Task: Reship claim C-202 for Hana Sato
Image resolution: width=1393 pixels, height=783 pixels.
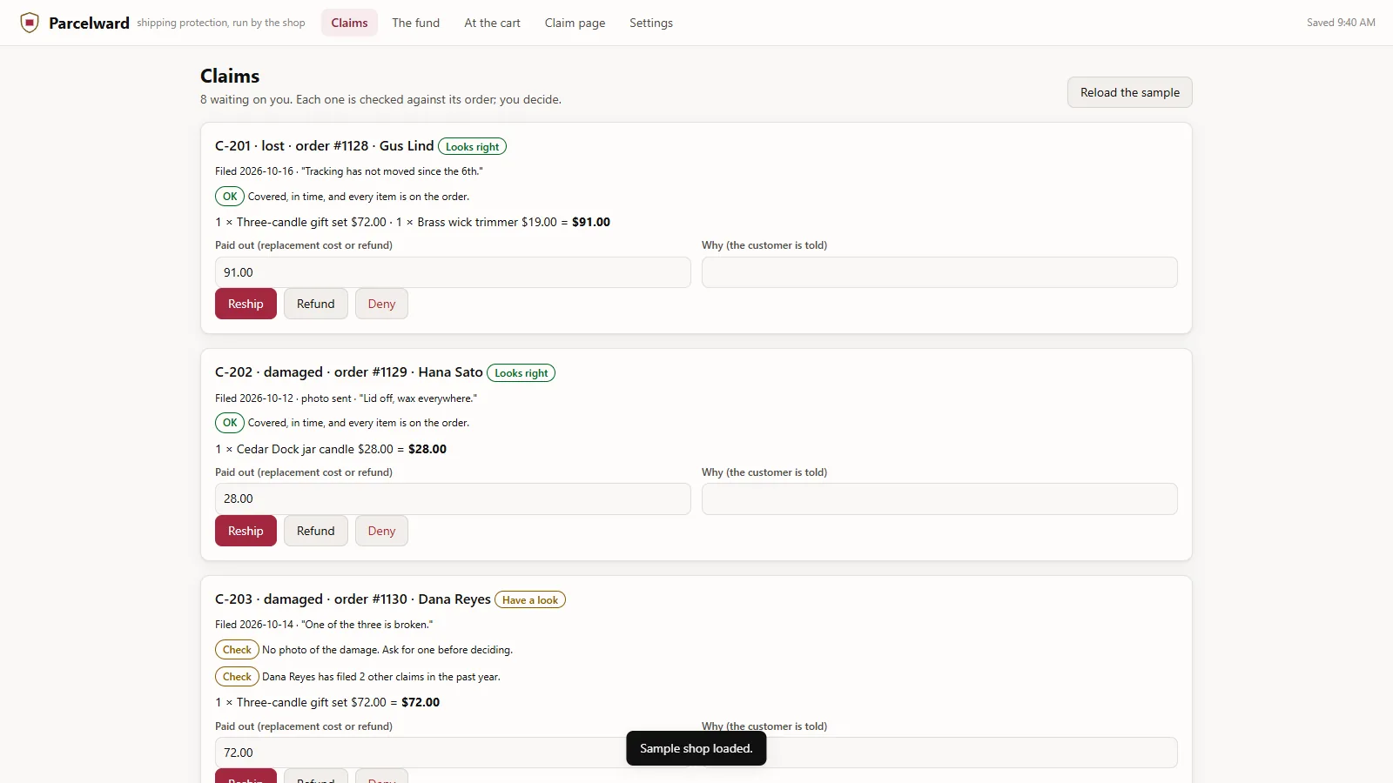Action: tap(246, 531)
